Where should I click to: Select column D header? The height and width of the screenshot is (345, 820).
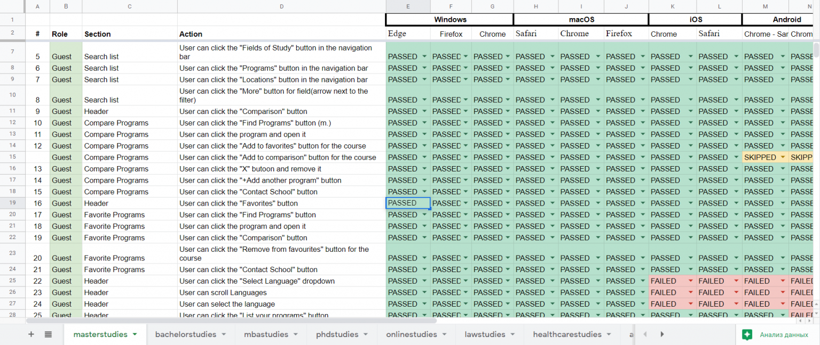pos(282,6)
